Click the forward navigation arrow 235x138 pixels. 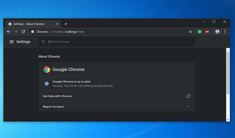coord(16,32)
